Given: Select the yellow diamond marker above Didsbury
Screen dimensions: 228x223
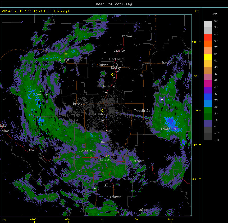Looking at the screenshot, I should click(x=103, y=110).
